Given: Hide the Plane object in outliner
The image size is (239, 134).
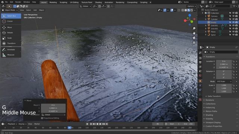Looking at the screenshot, I should 233,32.
